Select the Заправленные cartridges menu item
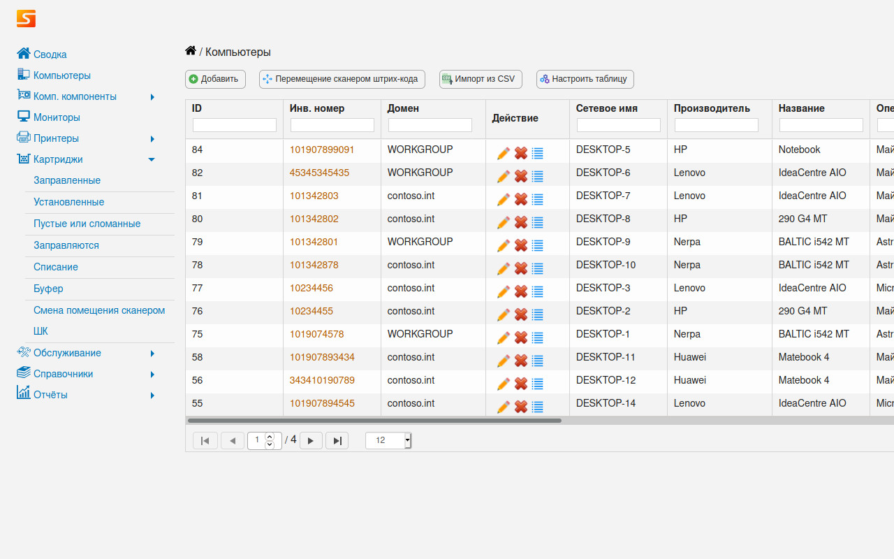The height and width of the screenshot is (559, 894). point(67,180)
